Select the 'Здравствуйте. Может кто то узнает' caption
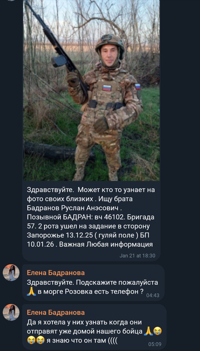200x351 pixels. pyautogui.click(x=91, y=217)
